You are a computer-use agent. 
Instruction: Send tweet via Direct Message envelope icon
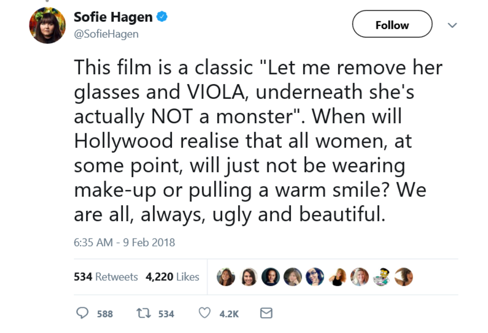click(266, 313)
